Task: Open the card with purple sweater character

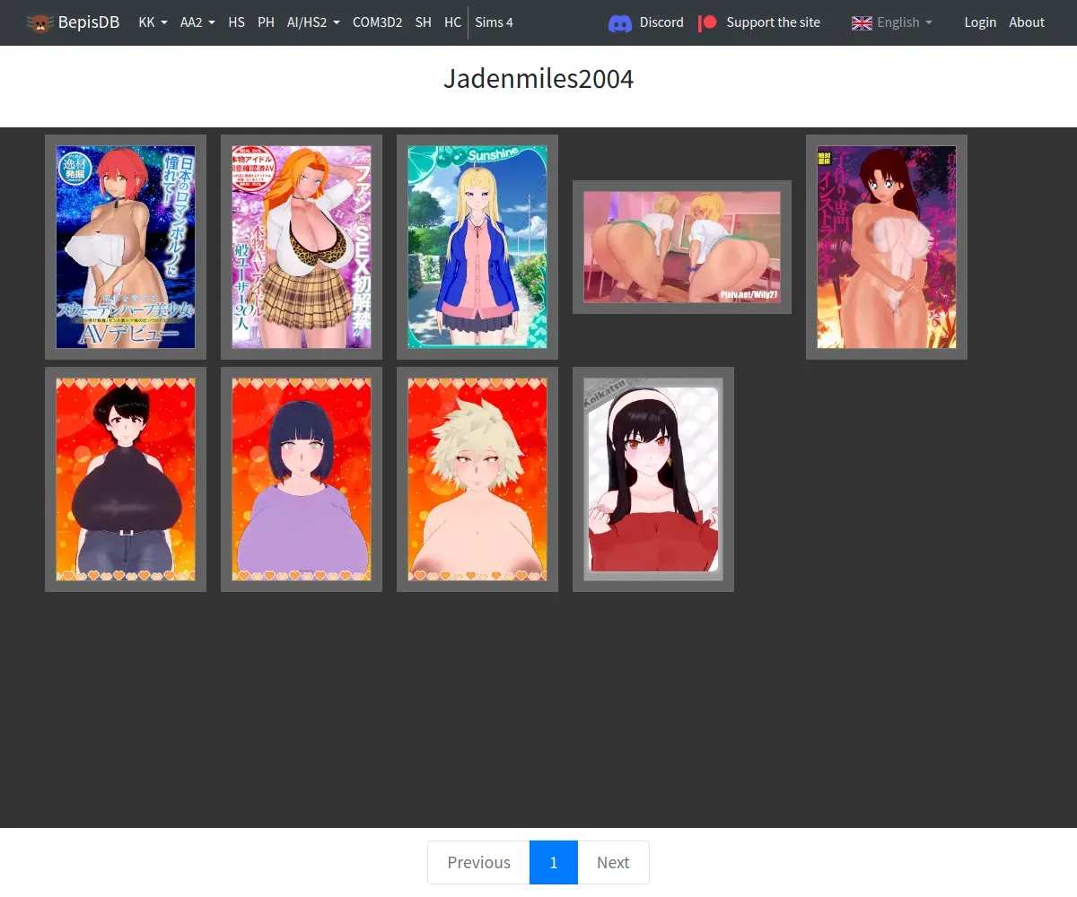Action: click(302, 479)
